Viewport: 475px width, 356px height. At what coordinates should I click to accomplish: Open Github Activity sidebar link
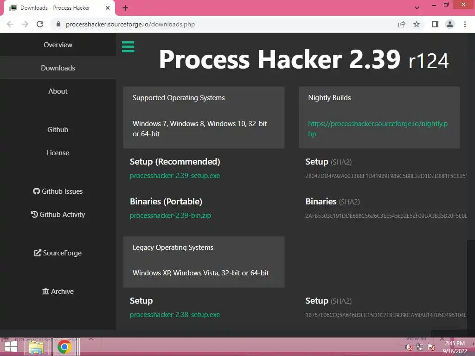pyautogui.click(x=58, y=214)
